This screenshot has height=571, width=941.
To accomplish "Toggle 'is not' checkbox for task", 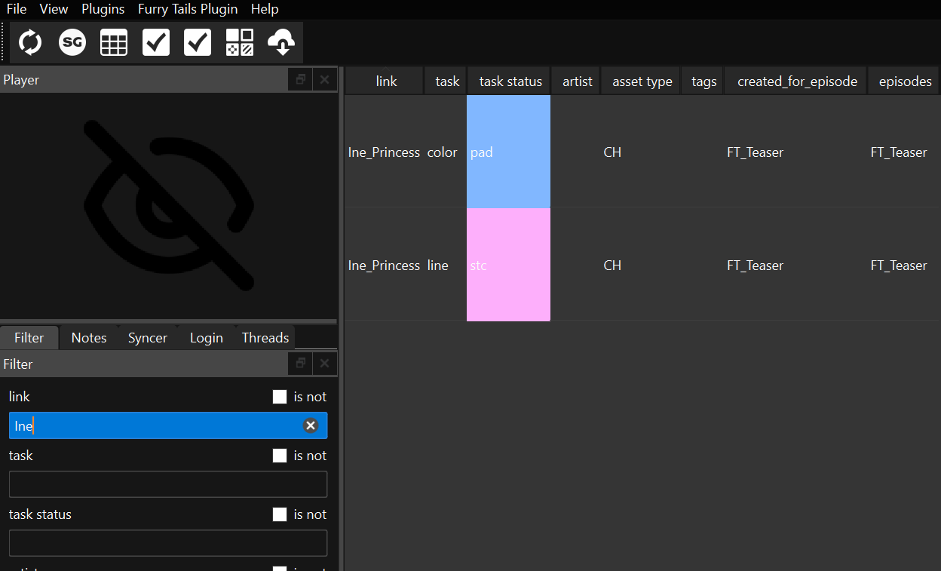I will click(280, 456).
